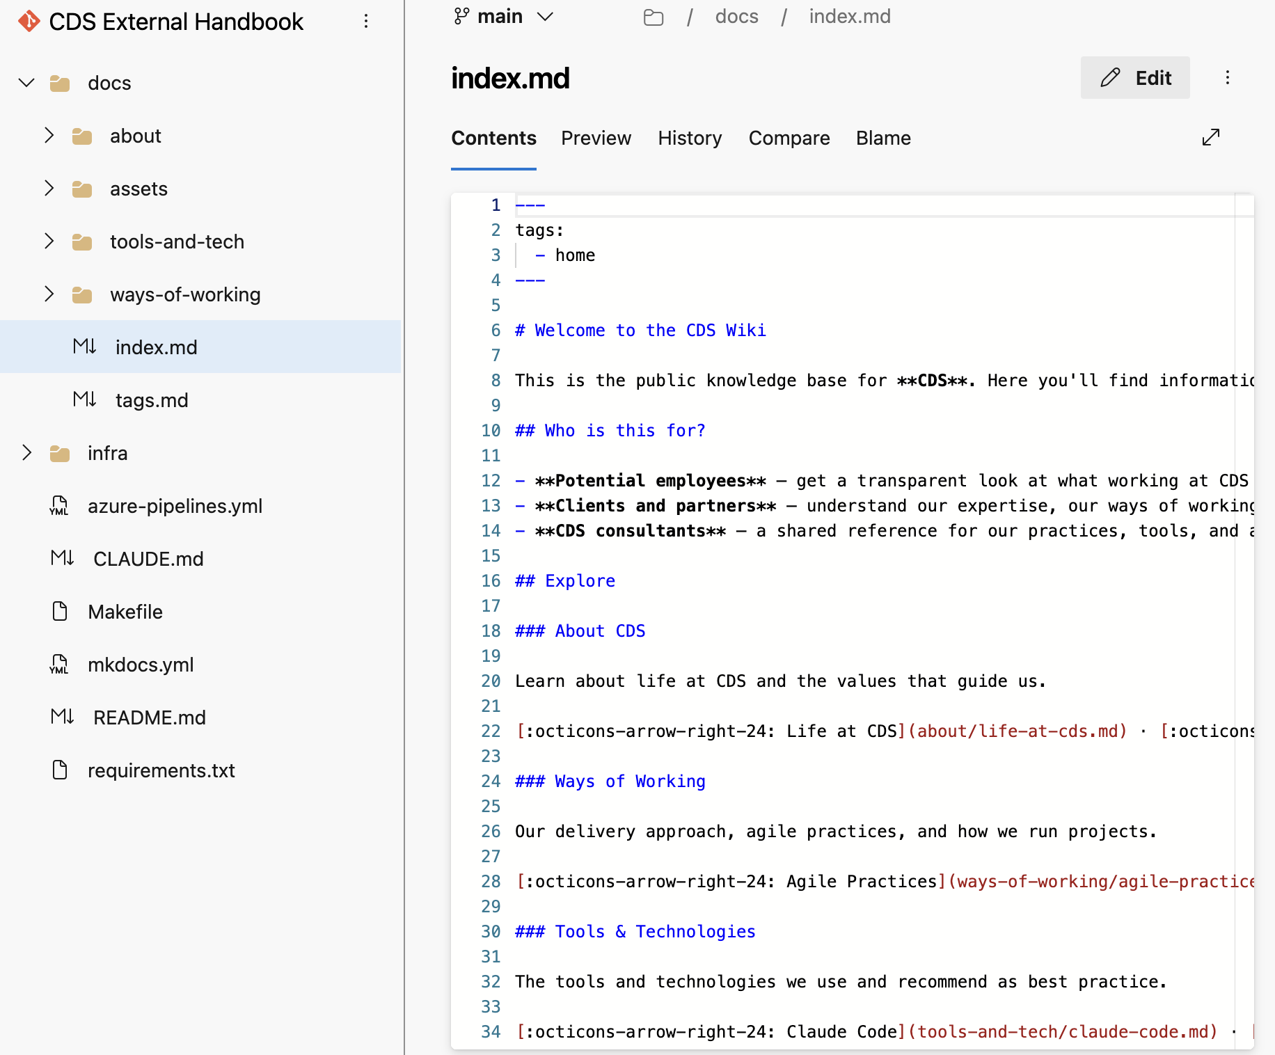1275x1055 pixels.
Task: Expand the infra folder
Action: click(26, 453)
